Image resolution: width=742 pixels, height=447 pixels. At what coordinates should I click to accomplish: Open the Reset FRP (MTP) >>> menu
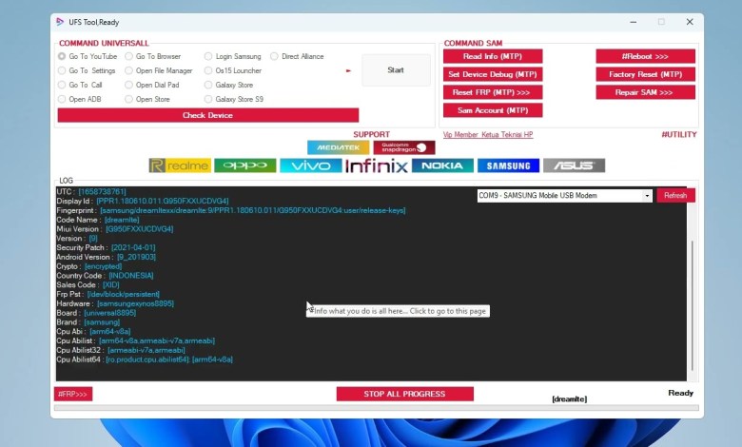point(492,92)
